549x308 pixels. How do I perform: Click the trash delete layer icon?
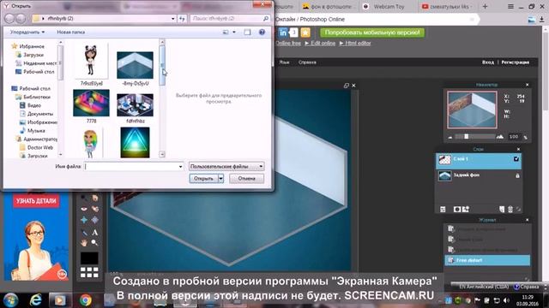[510, 209]
